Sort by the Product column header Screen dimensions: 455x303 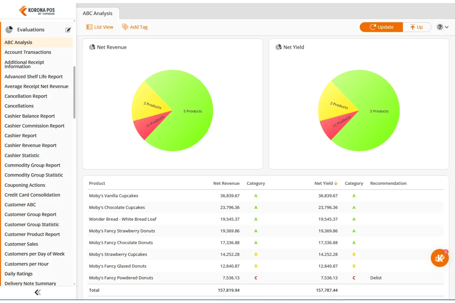(97, 183)
